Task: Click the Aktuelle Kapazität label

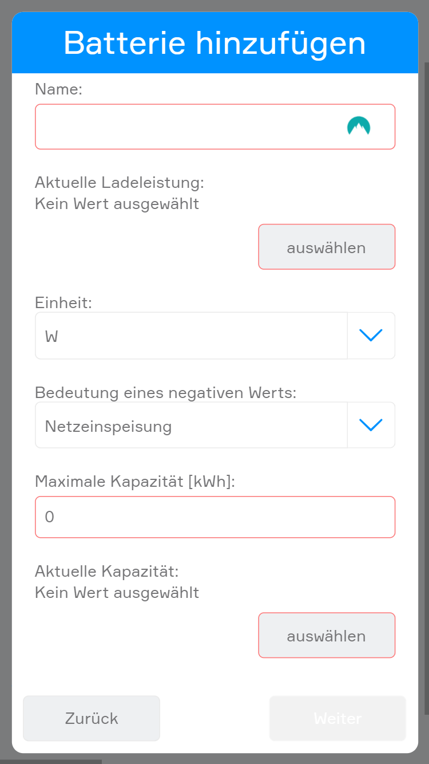Action: pos(107,571)
